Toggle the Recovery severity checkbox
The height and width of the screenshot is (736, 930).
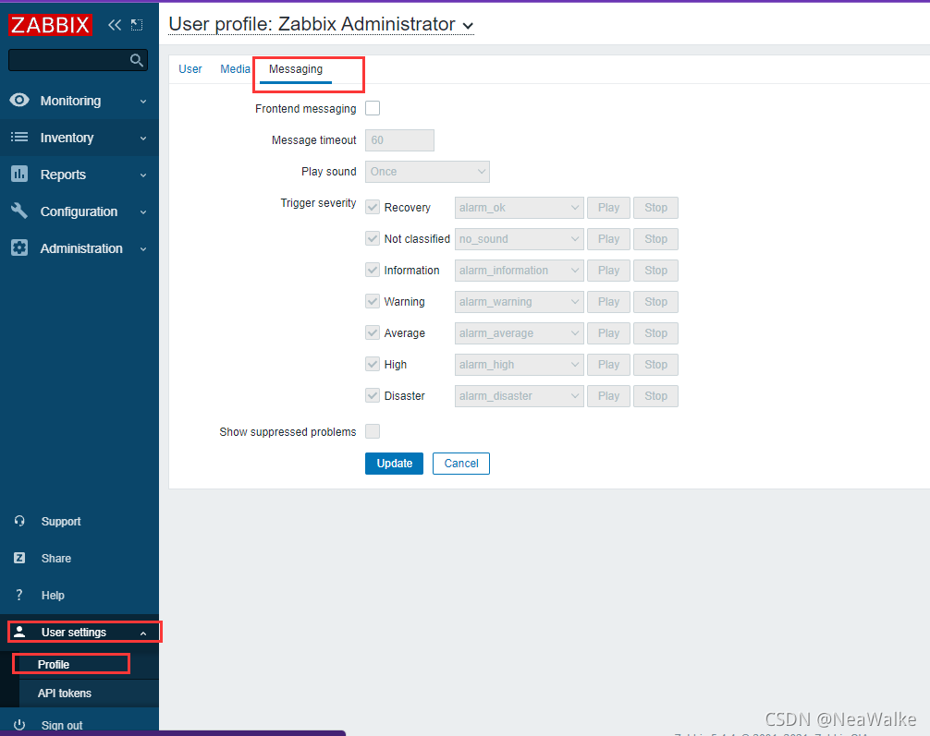tap(373, 208)
